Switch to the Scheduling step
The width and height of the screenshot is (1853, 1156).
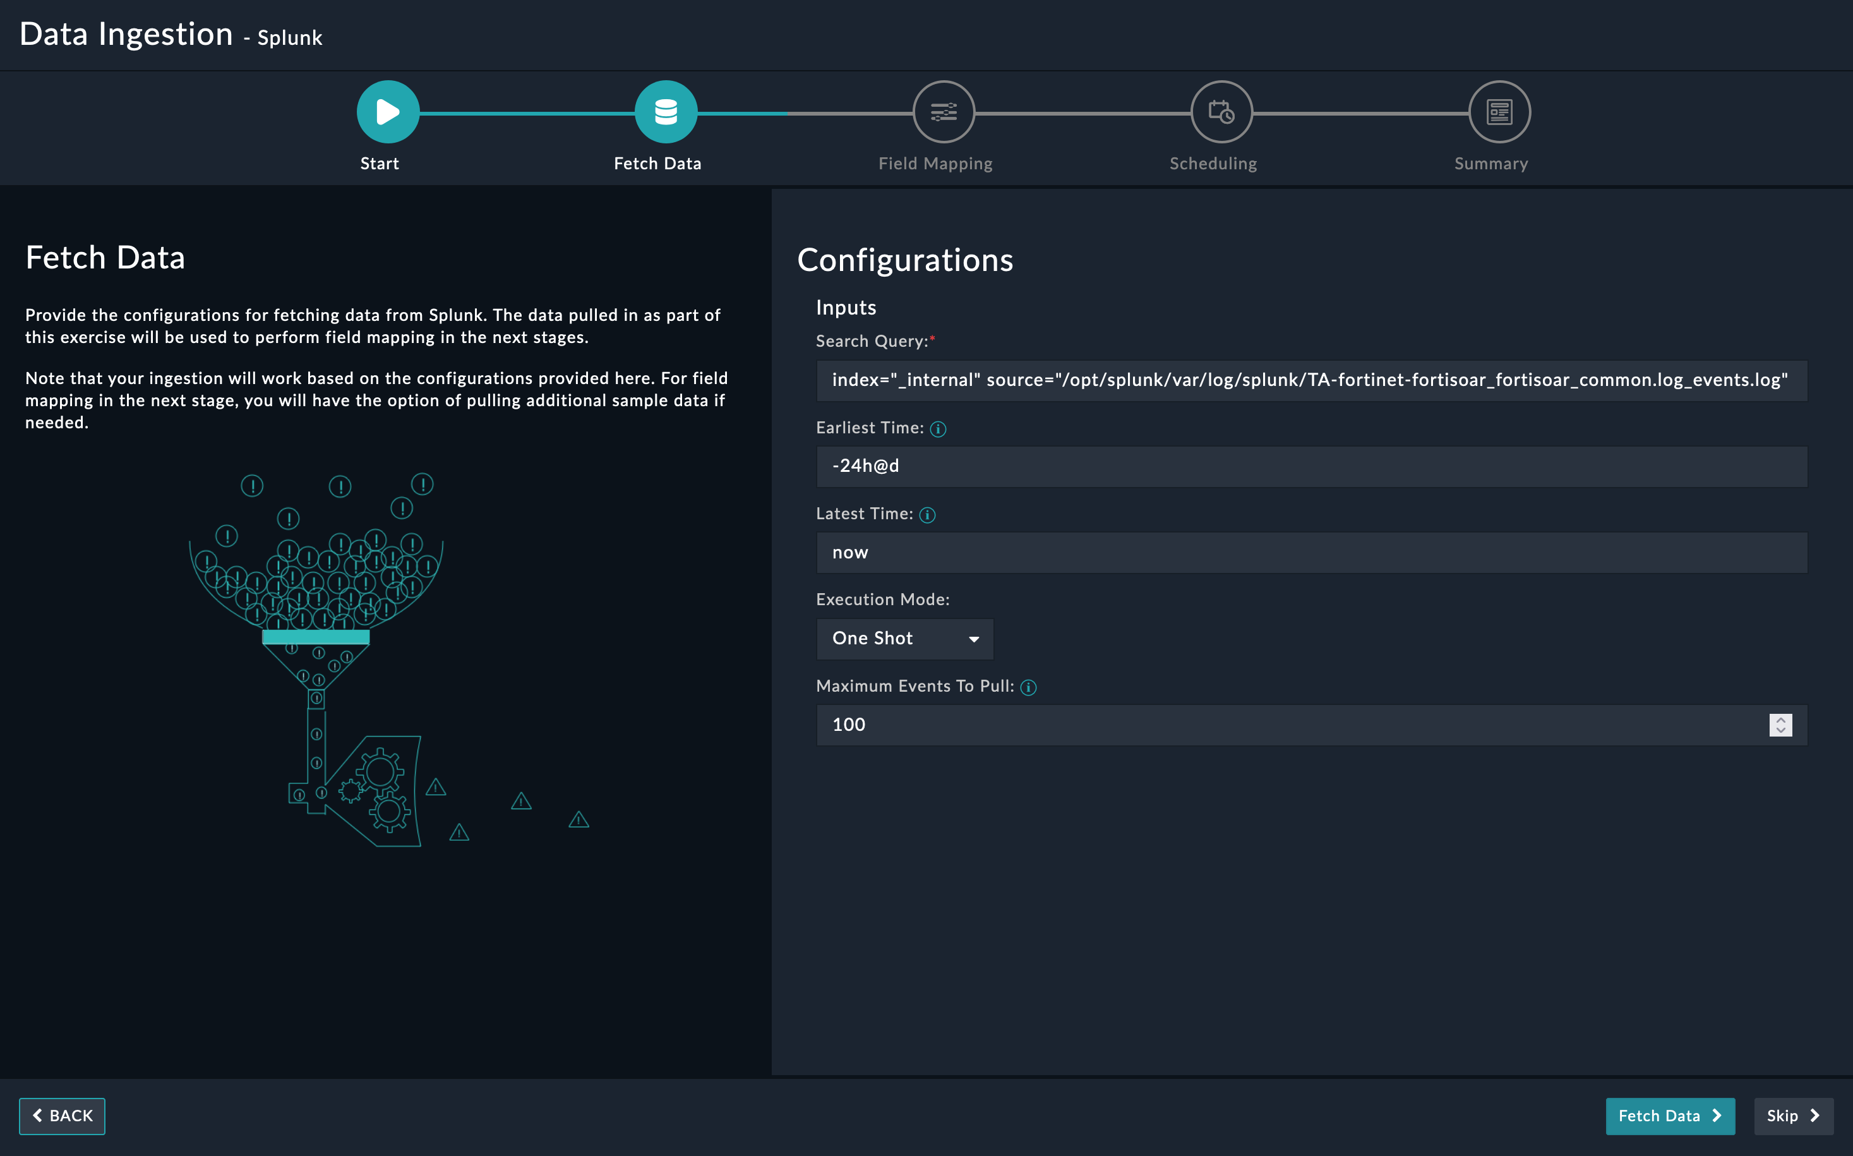coord(1213,163)
